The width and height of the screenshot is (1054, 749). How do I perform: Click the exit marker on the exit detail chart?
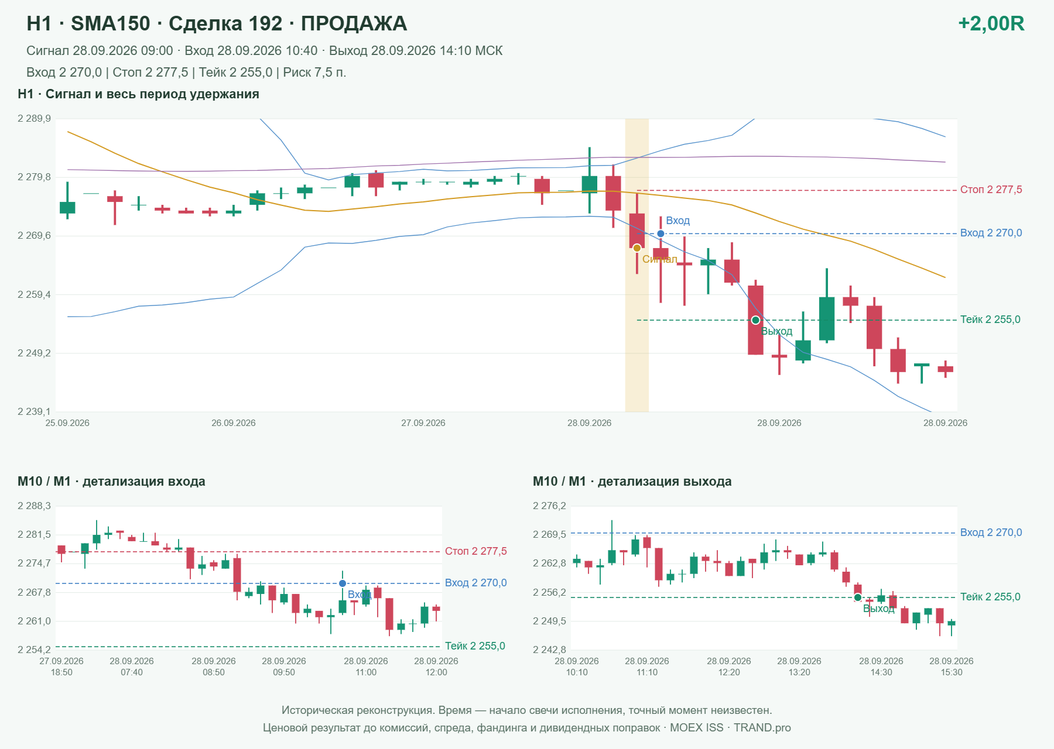pos(858,597)
